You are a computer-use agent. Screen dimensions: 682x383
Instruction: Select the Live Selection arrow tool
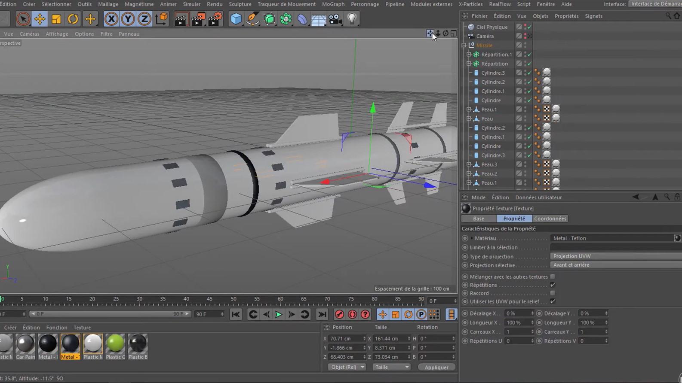(23, 19)
